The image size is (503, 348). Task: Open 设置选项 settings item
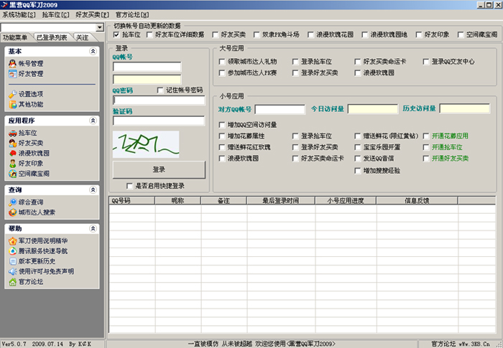(x=30, y=94)
